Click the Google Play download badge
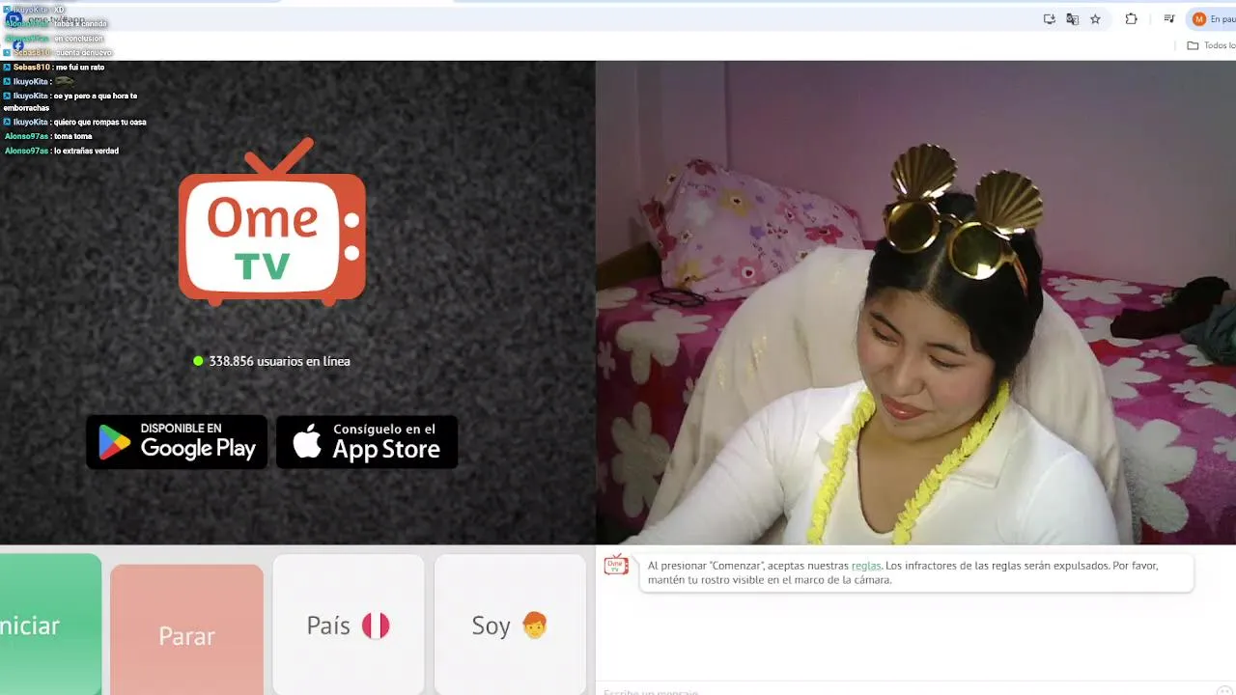Viewport: 1236px width, 695px height. coord(177,442)
